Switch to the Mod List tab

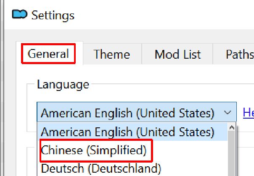click(177, 54)
